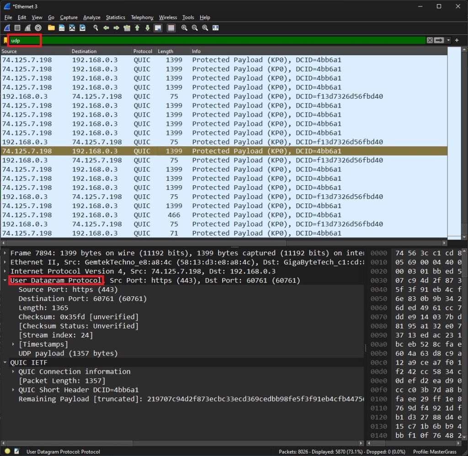The width and height of the screenshot is (468, 456).
Task: Open the Analyze menu
Action: (x=91, y=17)
